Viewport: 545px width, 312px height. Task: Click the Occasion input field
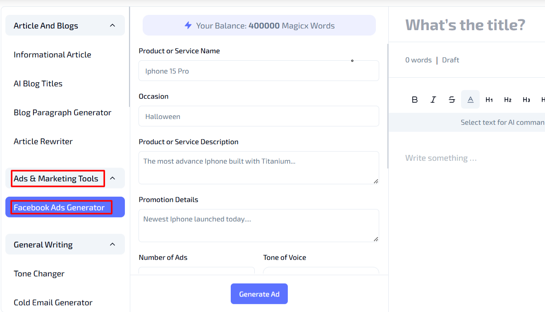[259, 116]
